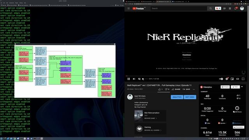Pause the video
The width and height of the screenshot is (249, 140).
pyautogui.click(x=129, y=79)
